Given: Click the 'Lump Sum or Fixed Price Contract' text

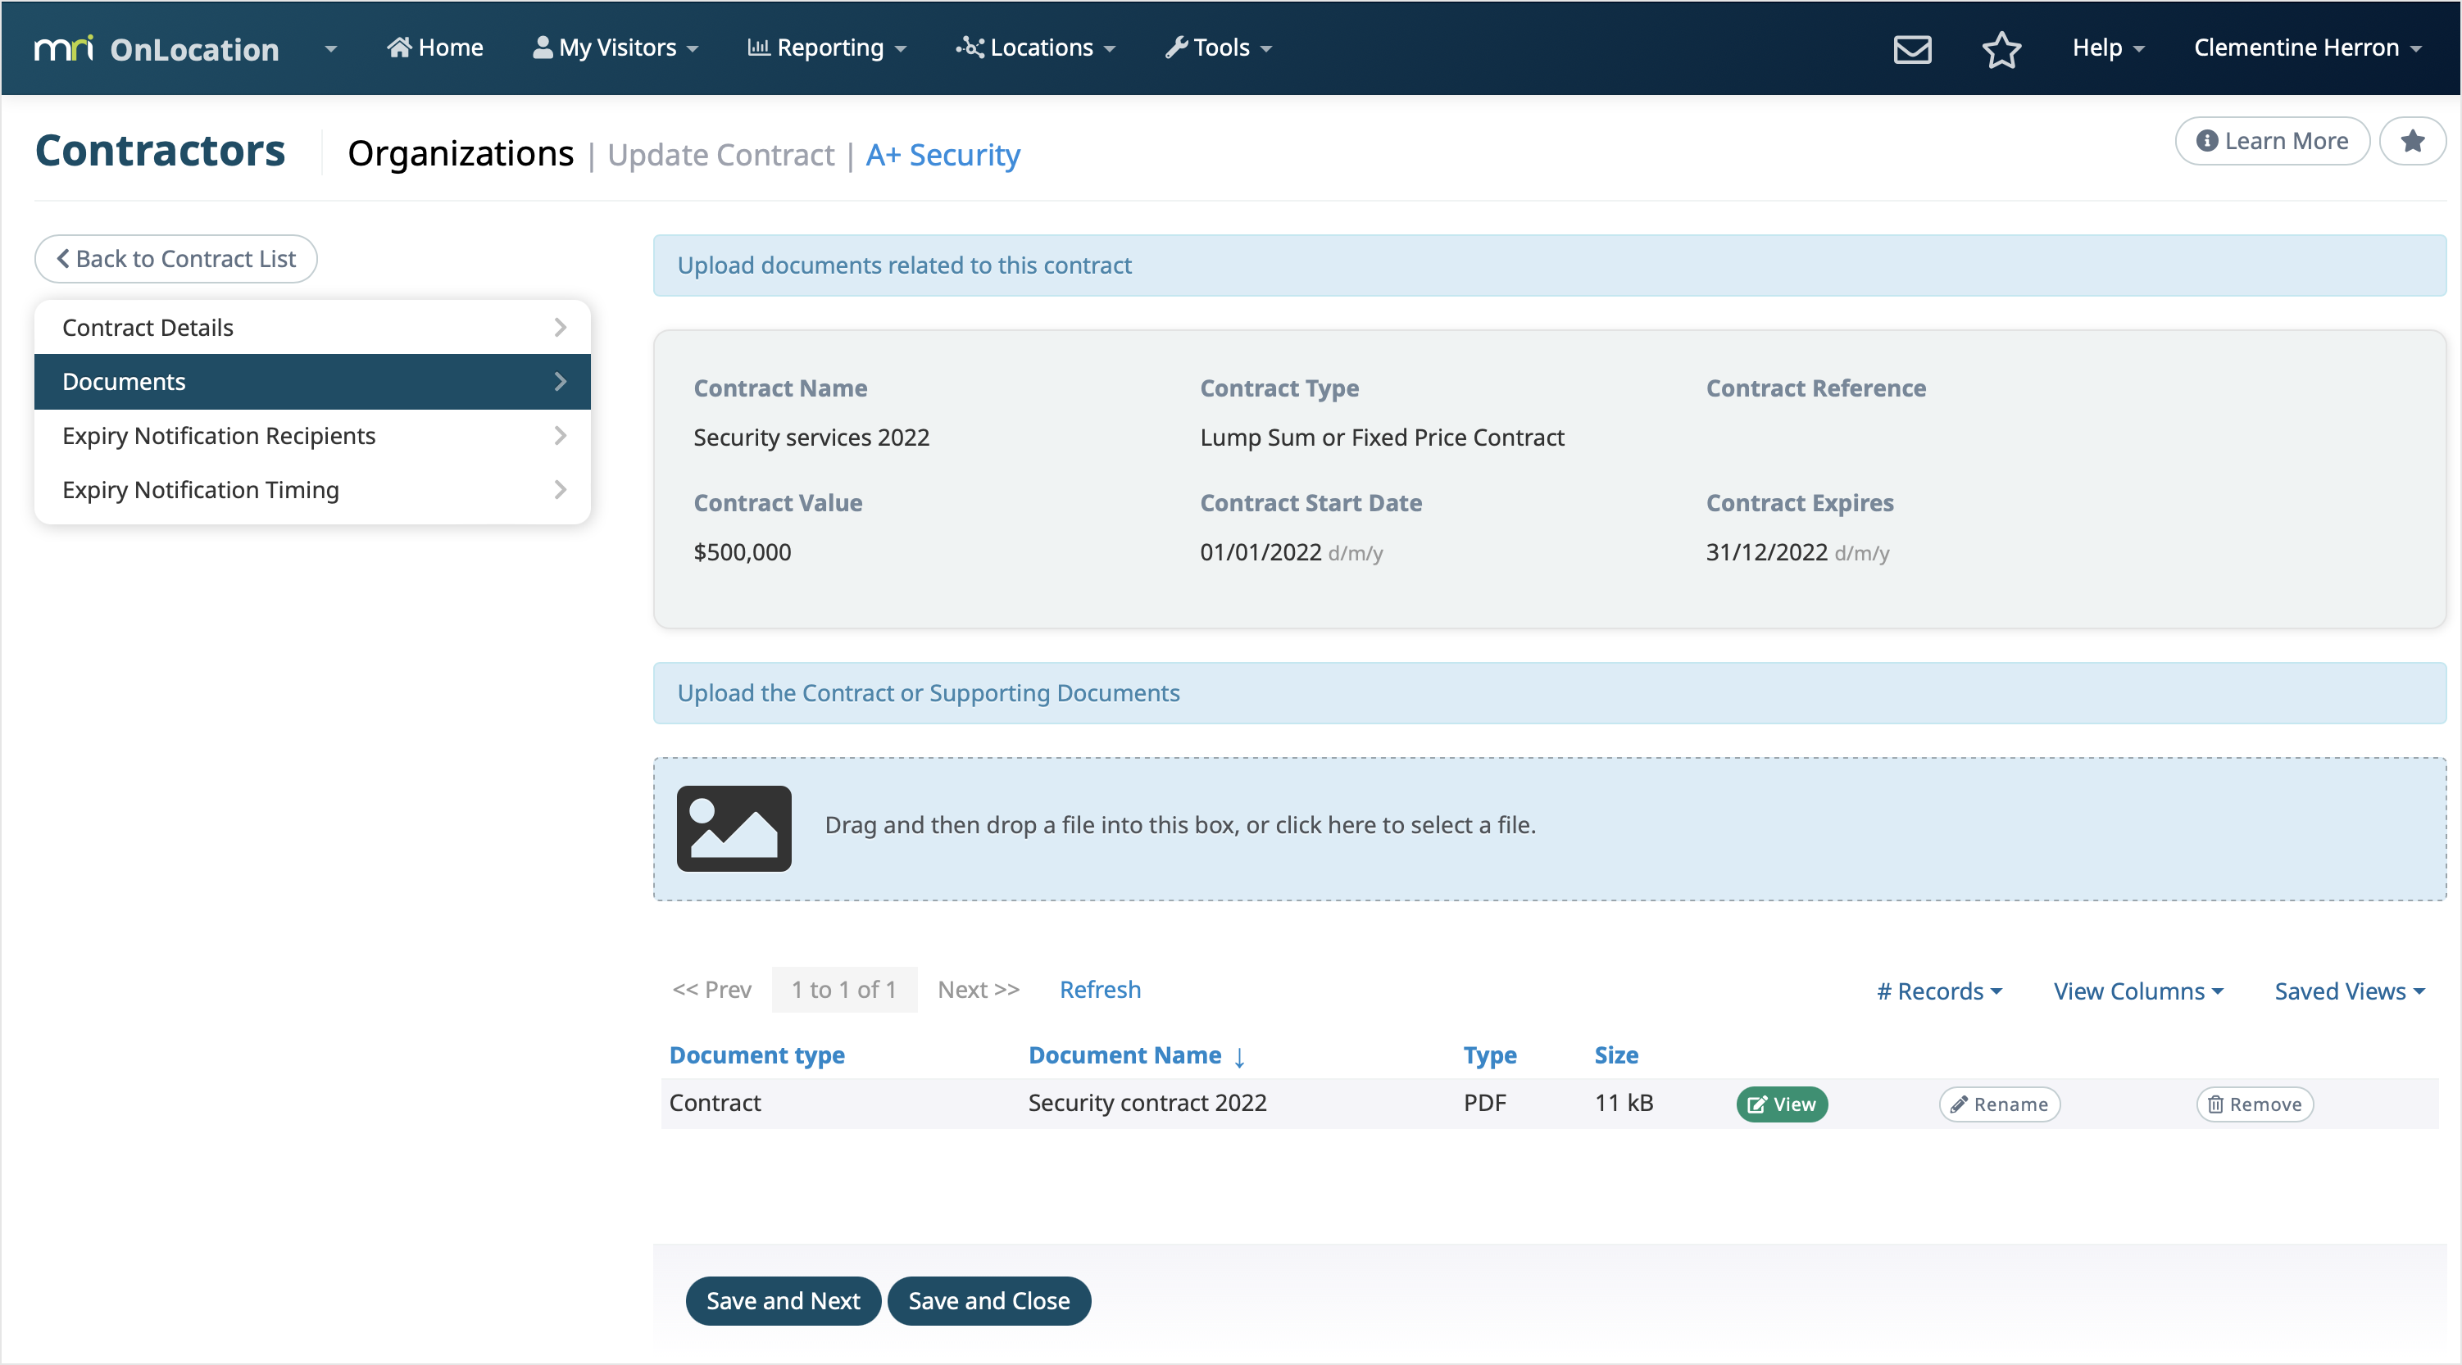Looking at the screenshot, I should [x=1382, y=438].
